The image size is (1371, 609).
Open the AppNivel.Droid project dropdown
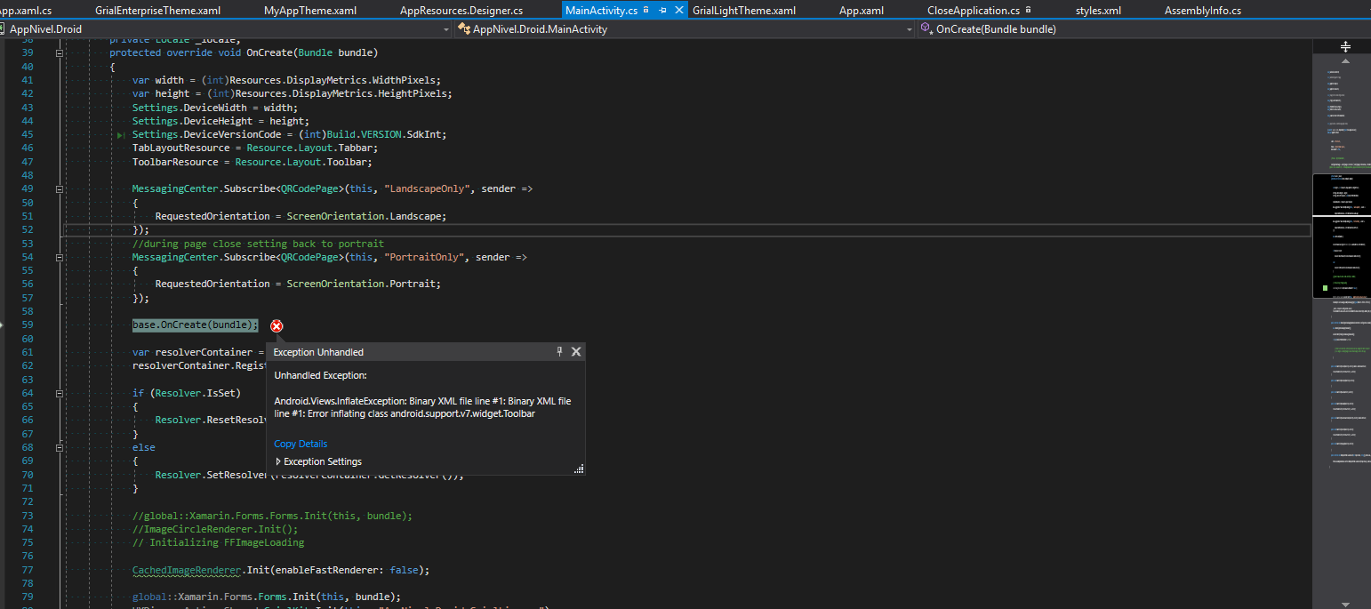445,28
